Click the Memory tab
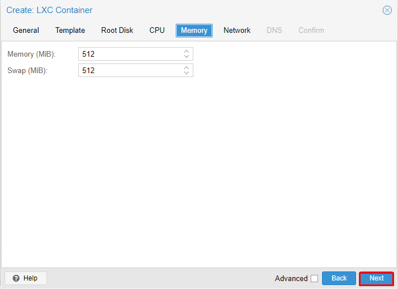Screen dimensions: 398x289 (x=194, y=31)
